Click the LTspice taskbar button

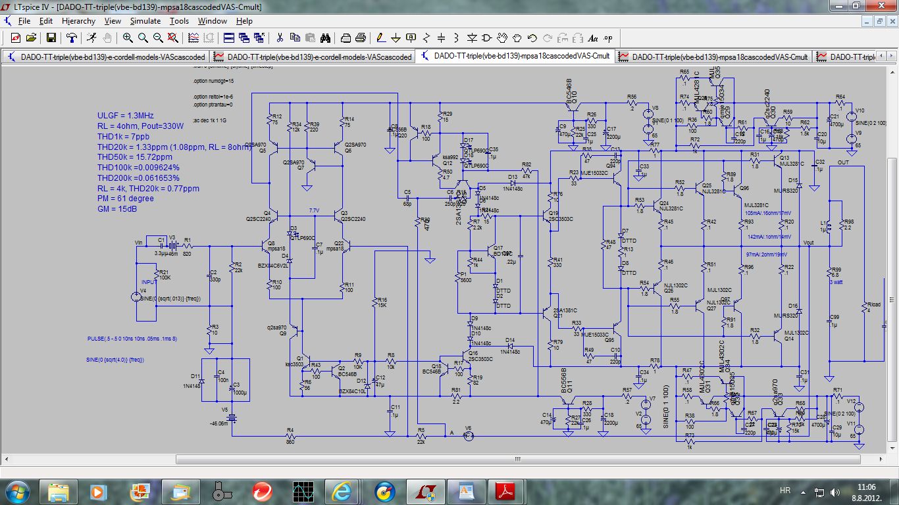pos(425,491)
